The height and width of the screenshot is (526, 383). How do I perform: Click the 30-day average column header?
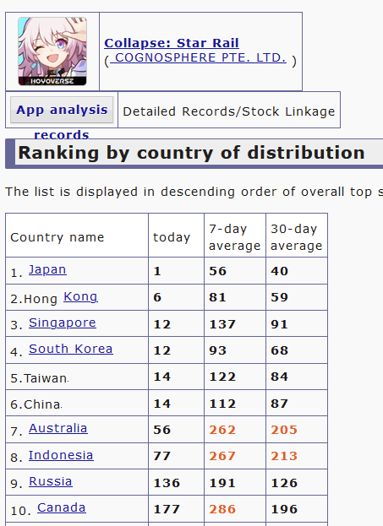pyautogui.click(x=297, y=237)
